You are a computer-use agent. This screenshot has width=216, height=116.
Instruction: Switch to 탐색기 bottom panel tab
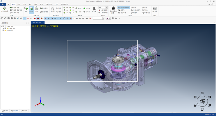pyautogui.click(x=5, y=111)
